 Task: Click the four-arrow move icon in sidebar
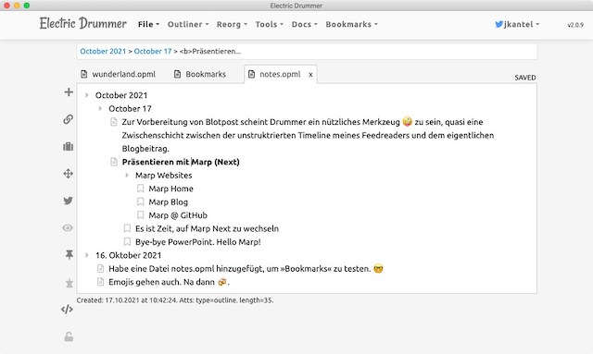point(68,174)
